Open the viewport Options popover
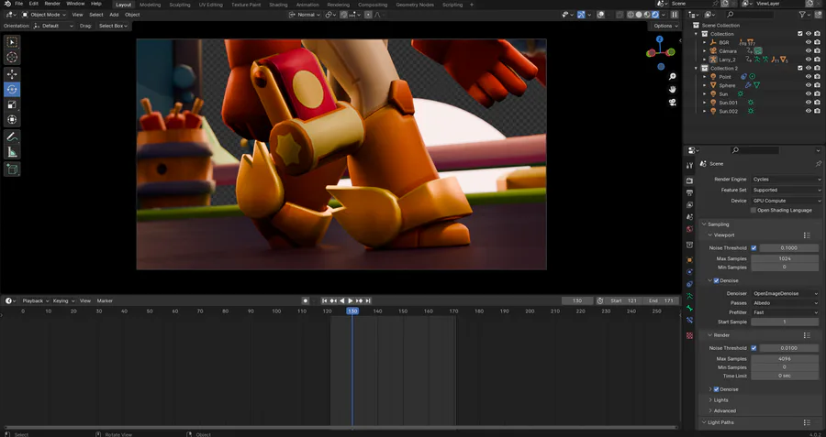The width and height of the screenshot is (826, 437). pyautogui.click(x=664, y=26)
